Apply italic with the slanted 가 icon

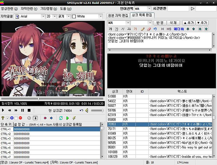123,29
